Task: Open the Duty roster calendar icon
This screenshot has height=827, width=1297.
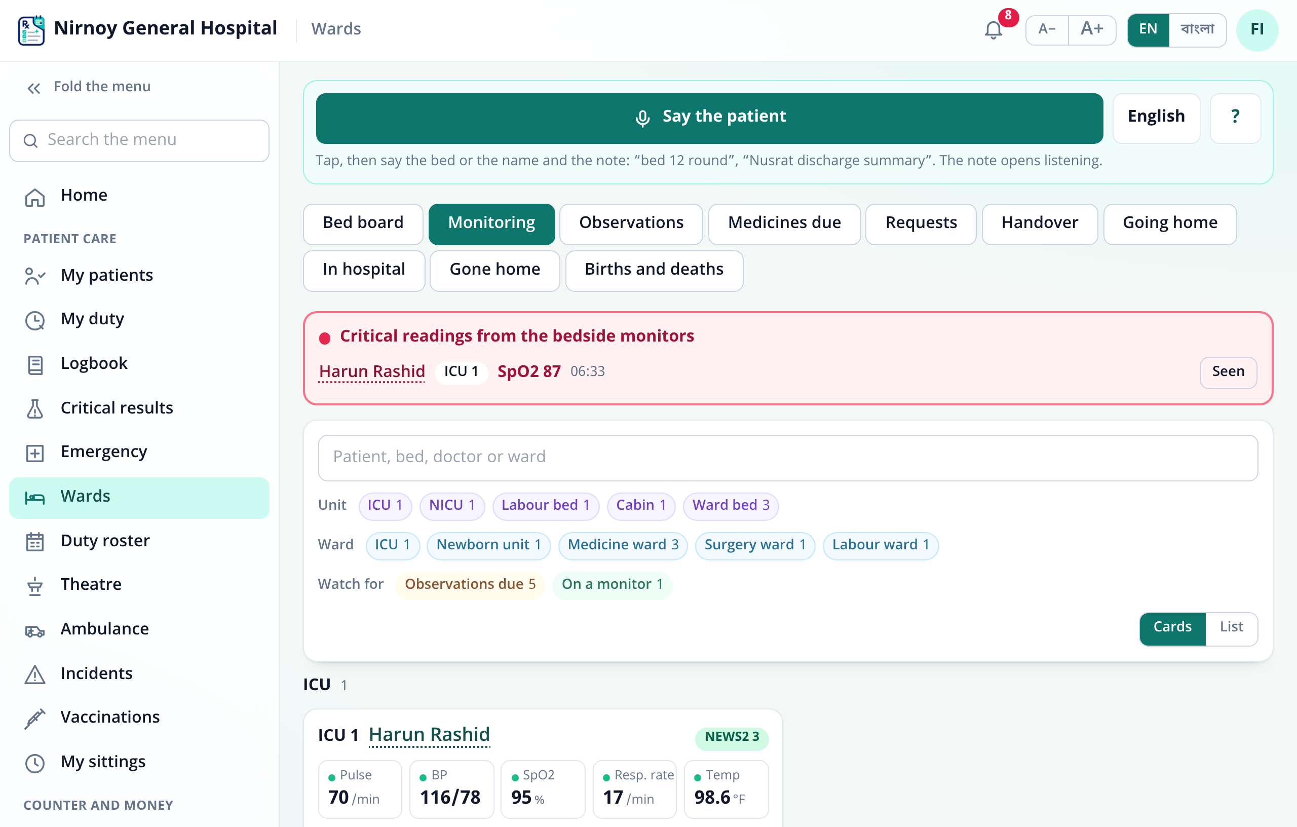Action: 35,542
